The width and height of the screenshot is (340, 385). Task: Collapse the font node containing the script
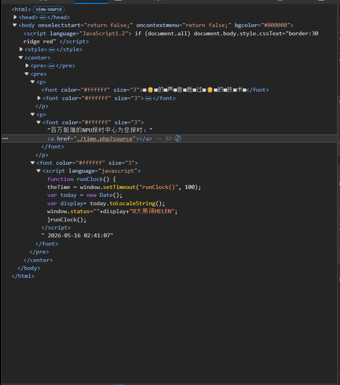[33, 163]
